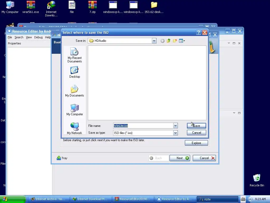Open the Recycle Bin
The height and width of the screenshot is (203, 270).
pyautogui.click(x=257, y=180)
